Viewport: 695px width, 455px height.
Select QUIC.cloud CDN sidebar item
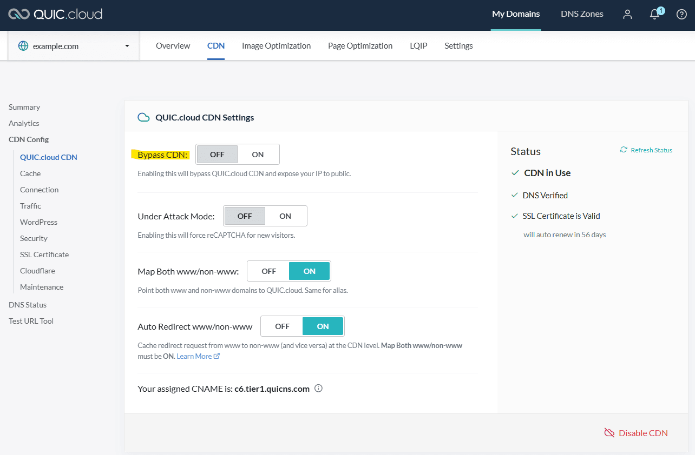point(49,157)
